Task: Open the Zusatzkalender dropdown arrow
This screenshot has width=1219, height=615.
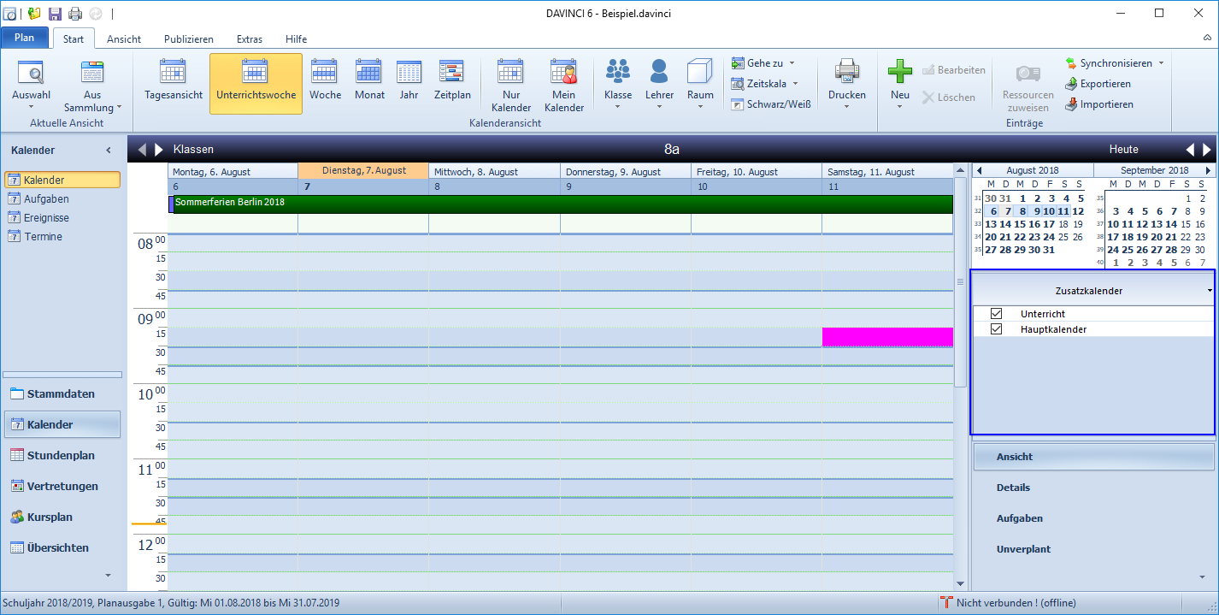Action: pyautogui.click(x=1210, y=292)
